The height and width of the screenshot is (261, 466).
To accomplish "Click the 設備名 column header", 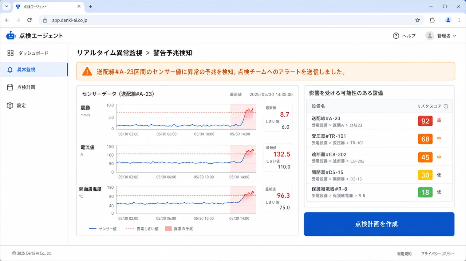I will pyautogui.click(x=318, y=106).
